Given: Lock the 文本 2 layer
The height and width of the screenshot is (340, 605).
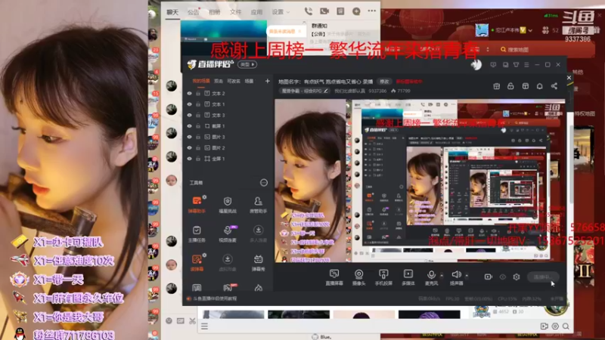Looking at the screenshot, I should 198,93.
